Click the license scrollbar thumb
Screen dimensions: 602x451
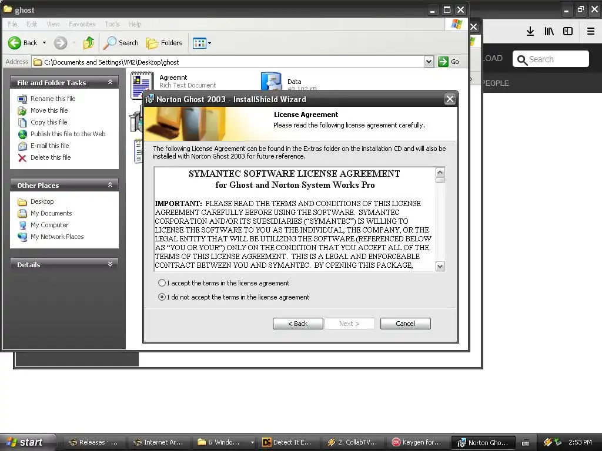coord(440,180)
